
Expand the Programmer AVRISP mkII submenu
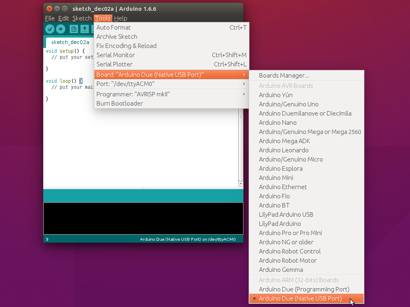(171, 94)
